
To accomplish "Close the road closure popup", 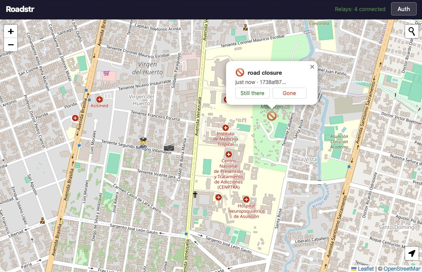I will (x=312, y=67).
